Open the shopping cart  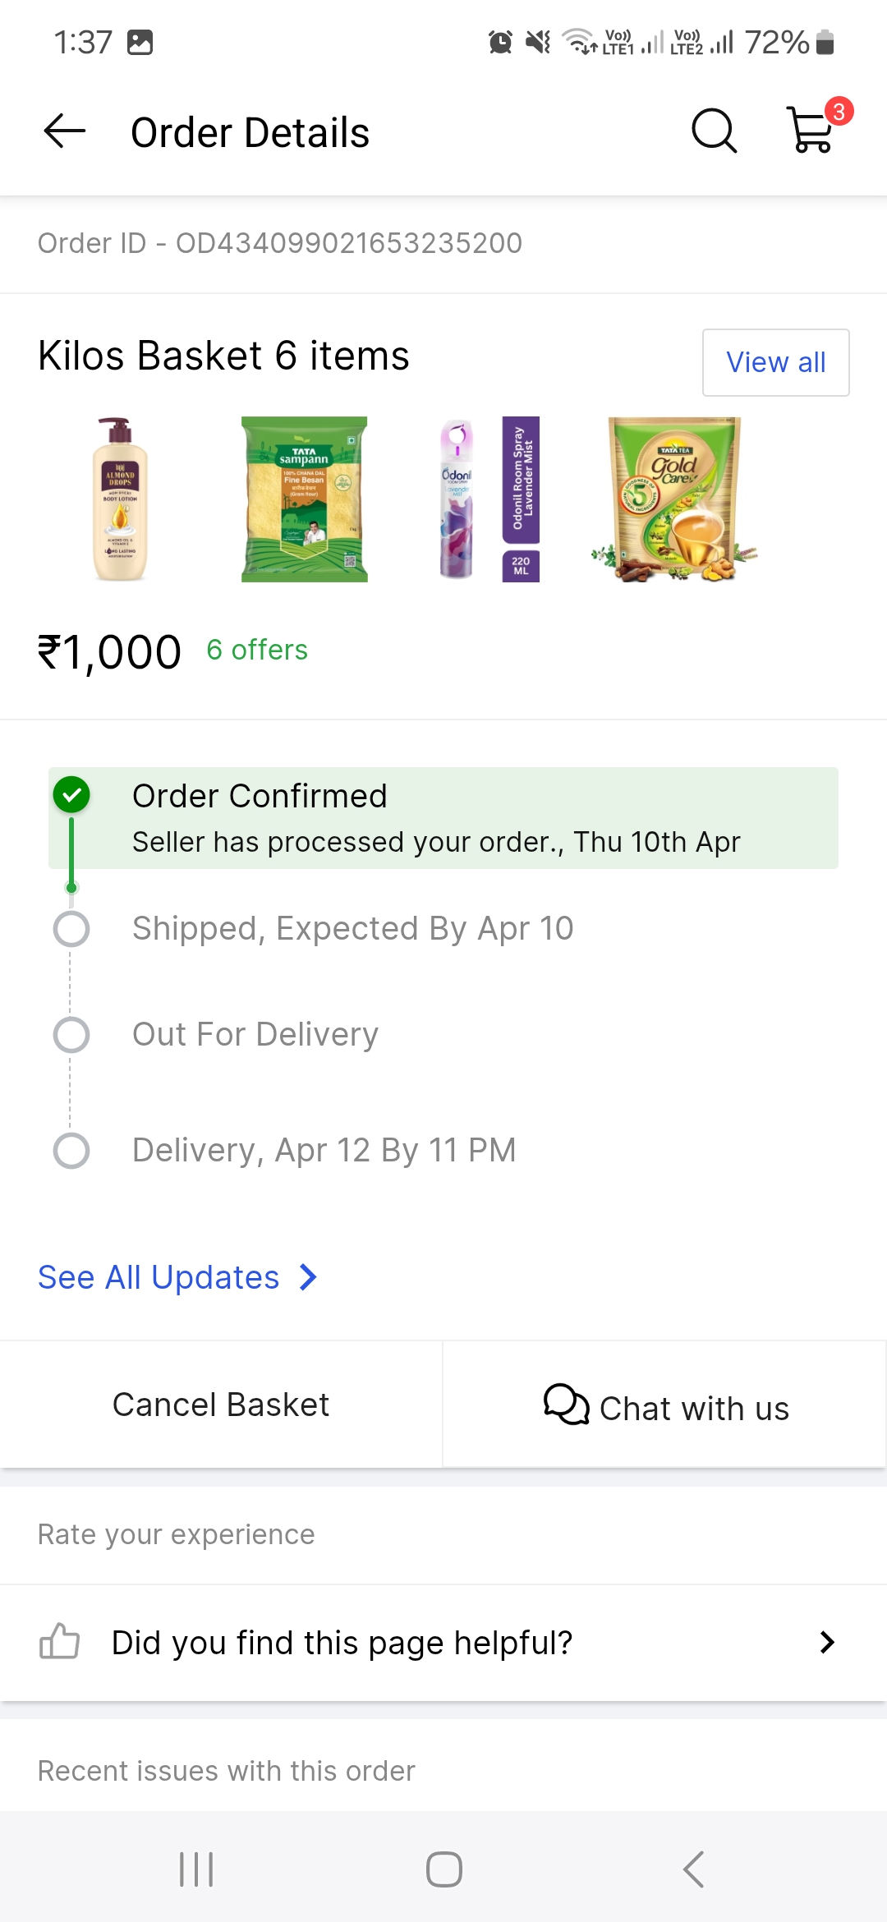tap(811, 131)
